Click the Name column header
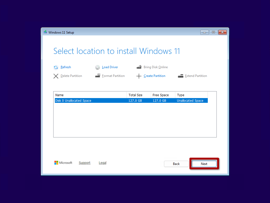 pos(91,95)
